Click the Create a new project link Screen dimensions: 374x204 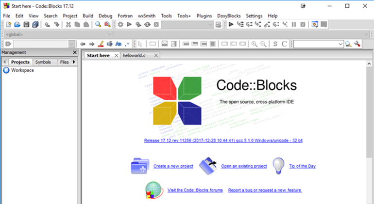tap(173, 166)
